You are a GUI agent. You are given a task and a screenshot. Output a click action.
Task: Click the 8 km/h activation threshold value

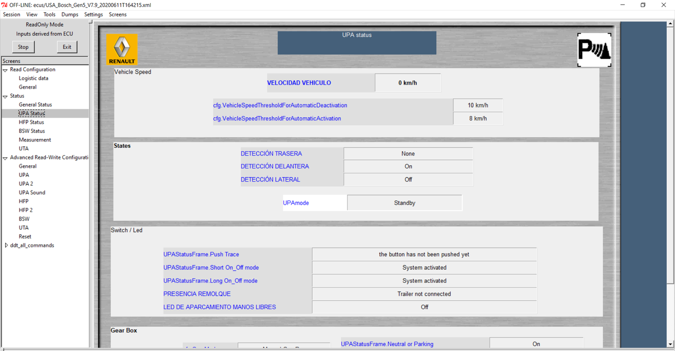pos(478,118)
